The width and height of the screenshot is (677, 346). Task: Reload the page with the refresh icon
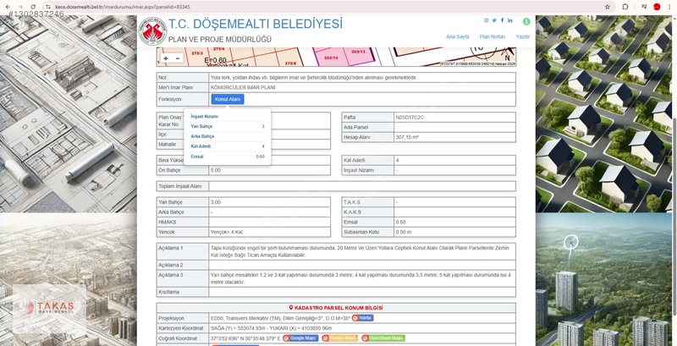(34, 7)
